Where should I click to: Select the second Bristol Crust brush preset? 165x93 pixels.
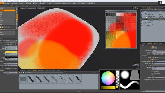[39, 79]
